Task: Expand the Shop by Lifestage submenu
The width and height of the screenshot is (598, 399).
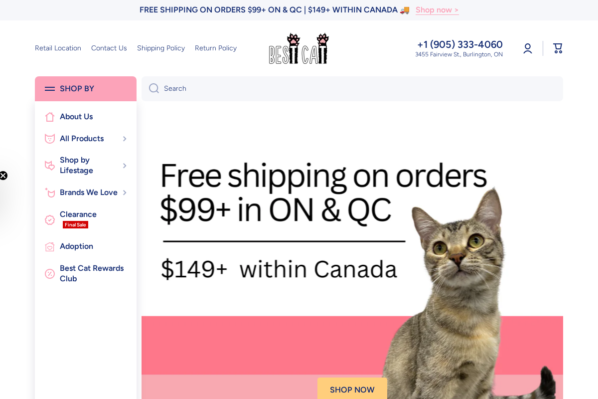Action: point(125,165)
